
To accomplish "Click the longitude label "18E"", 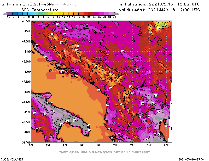I will pyautogui.click(x=82, y=145).
